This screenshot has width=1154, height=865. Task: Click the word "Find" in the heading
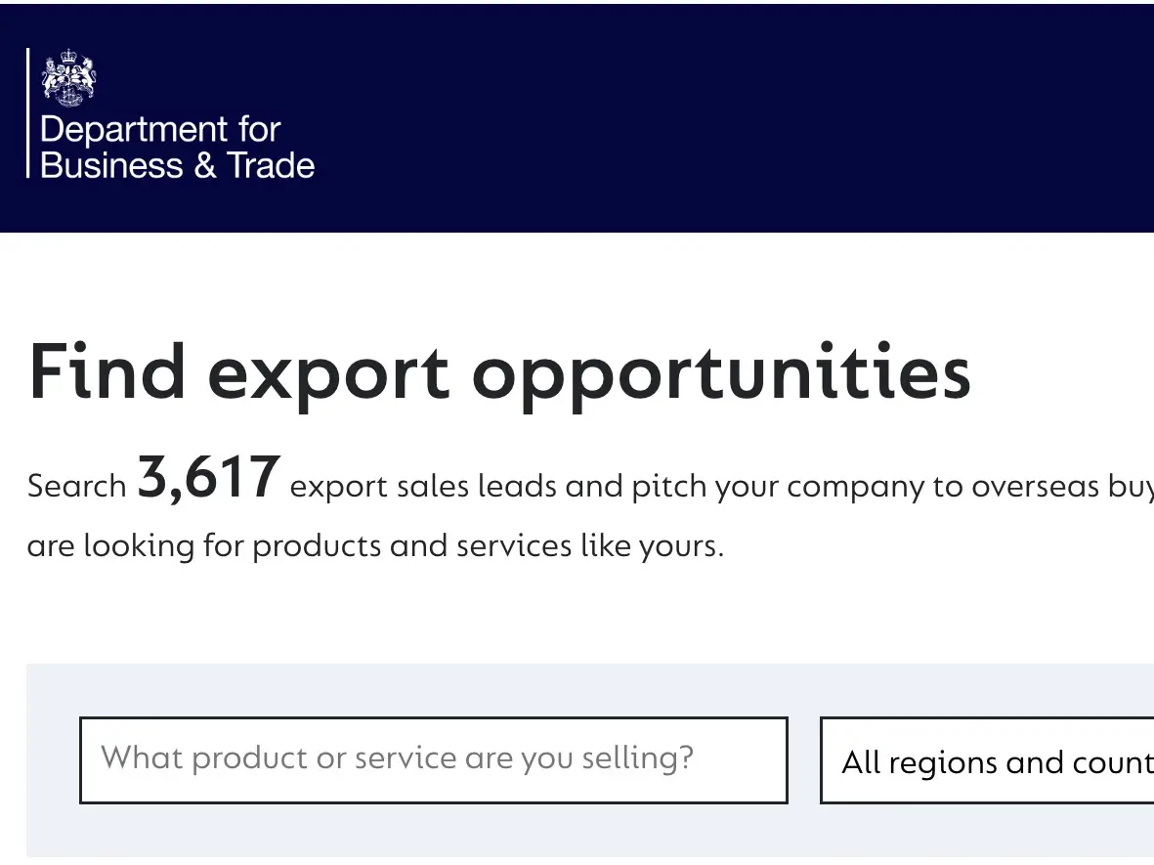click(107, 372)
